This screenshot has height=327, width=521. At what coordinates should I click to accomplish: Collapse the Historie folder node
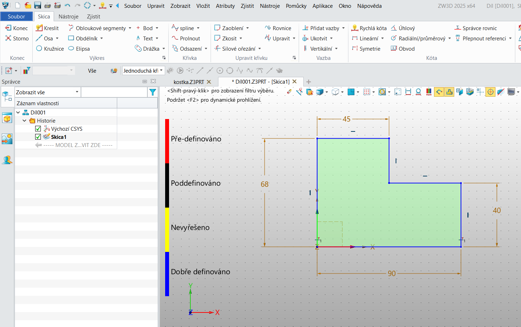pos(25,120)
